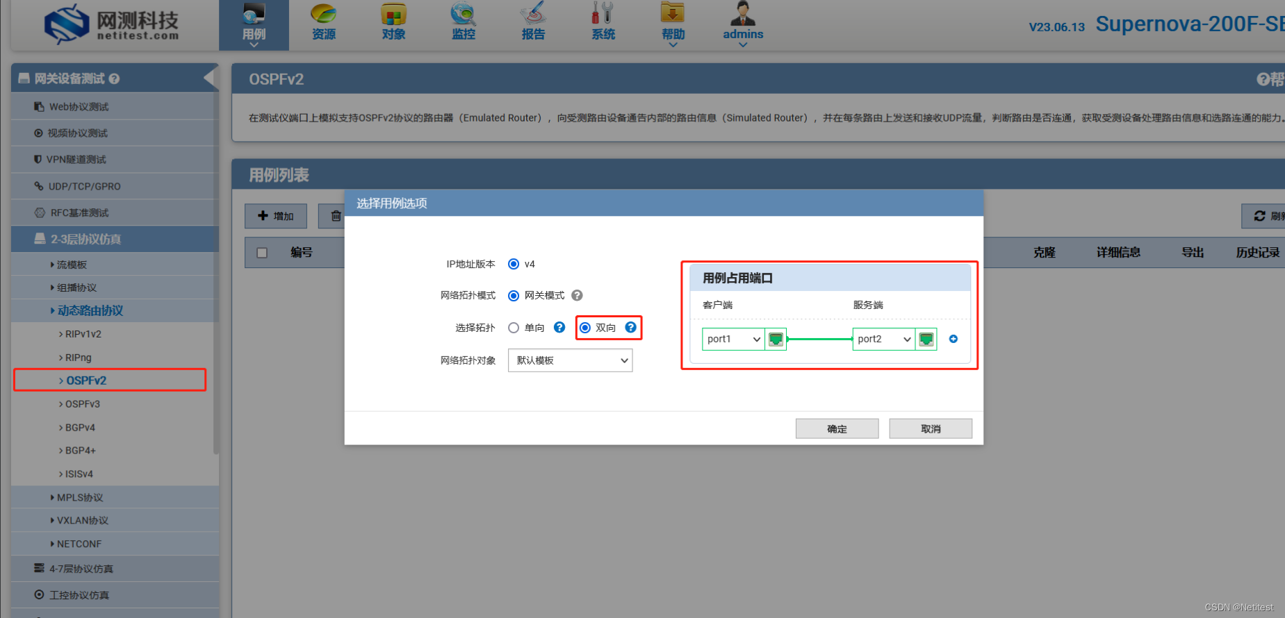Click the 取消 cancel button
Viewport: 1285px width, 618px height.
click(931, 428)
